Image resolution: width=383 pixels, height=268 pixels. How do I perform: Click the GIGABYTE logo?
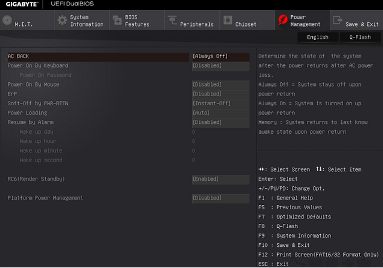click(x=20, y=4)
